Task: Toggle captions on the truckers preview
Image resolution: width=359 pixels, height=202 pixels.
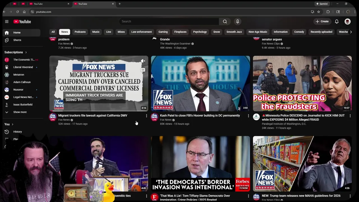Action: tap(143, 70)
